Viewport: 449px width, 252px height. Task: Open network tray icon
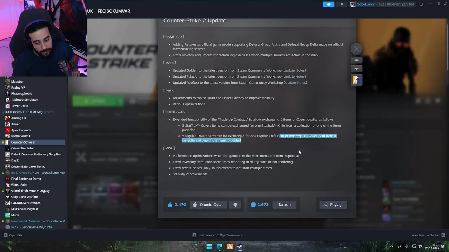(414, 246)
